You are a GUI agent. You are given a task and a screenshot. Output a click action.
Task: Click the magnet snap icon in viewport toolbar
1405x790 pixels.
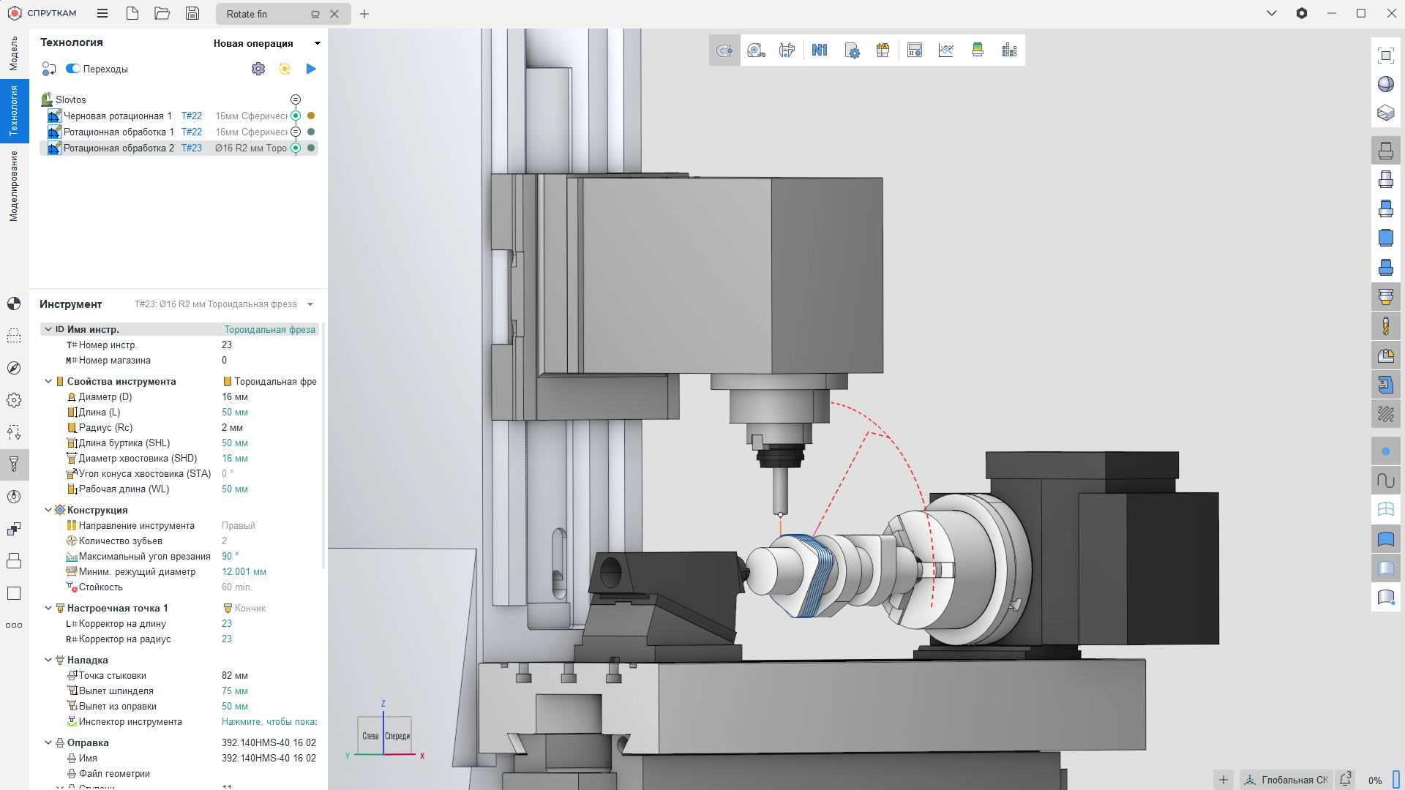[x=724, y=50]
